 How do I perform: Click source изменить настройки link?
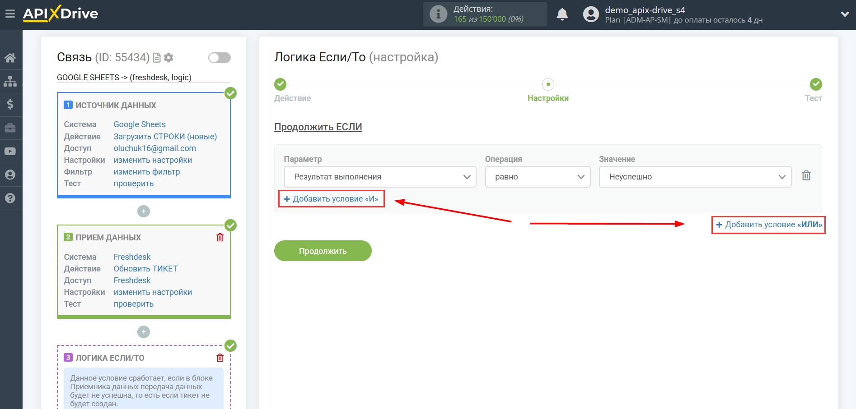pos(153,160)
